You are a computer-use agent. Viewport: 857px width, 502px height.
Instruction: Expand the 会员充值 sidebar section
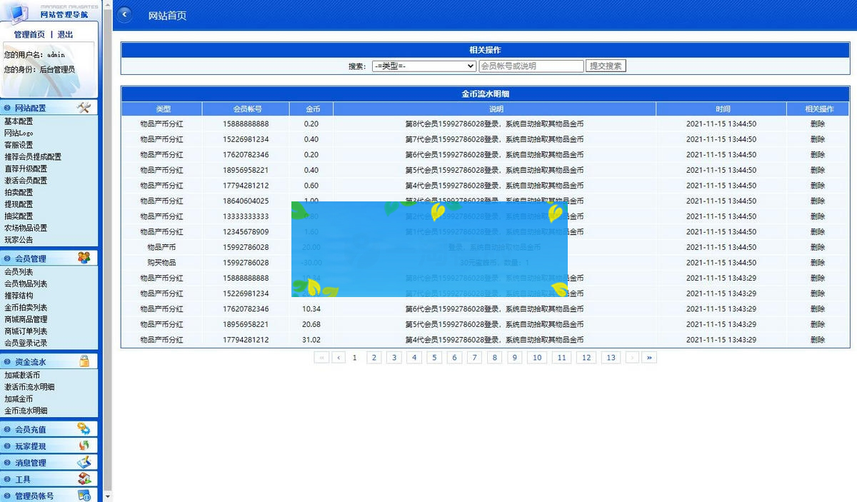pyautogui.click(x=30, y=430)
